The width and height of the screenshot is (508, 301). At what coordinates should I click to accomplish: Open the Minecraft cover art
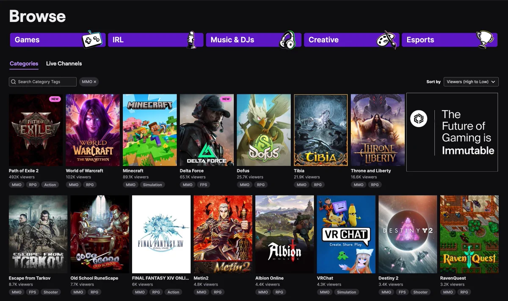(x=150, y=130)
